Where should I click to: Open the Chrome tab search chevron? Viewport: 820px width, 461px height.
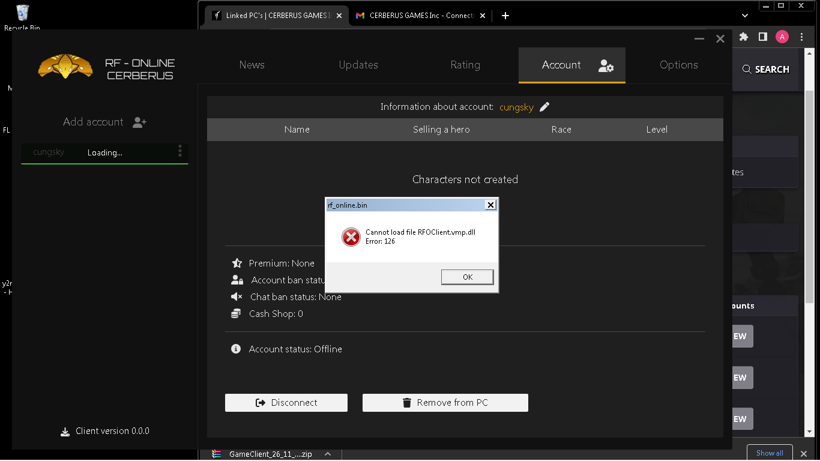745,16
